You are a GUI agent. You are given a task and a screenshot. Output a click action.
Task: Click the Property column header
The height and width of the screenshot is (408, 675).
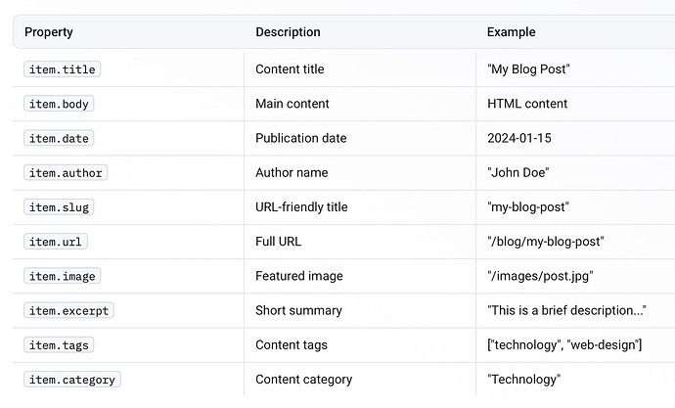(x=49, y=32)
